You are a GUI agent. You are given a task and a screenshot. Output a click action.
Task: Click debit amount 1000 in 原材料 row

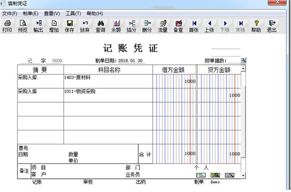click(x=190, y=81)
